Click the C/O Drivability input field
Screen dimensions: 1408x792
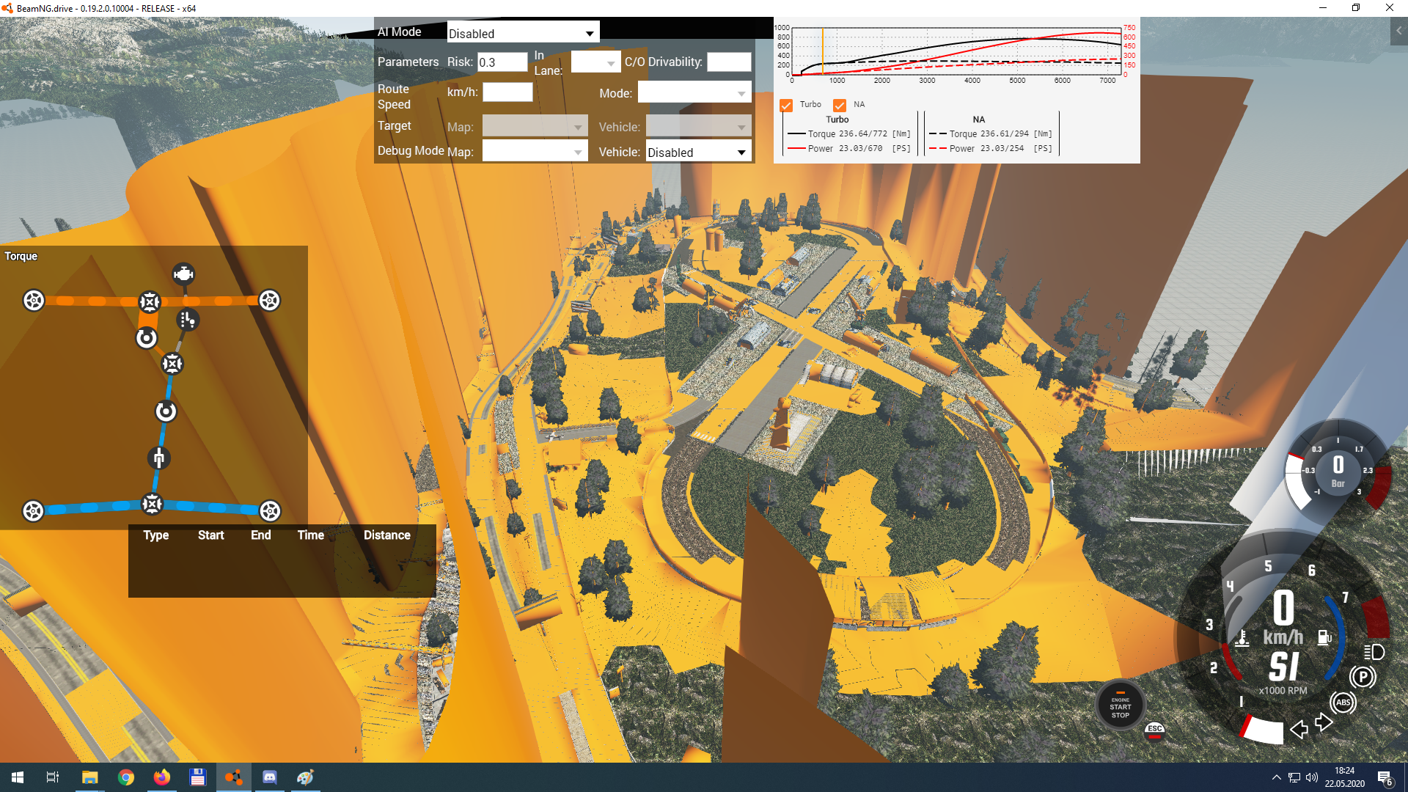click(729, 62)
